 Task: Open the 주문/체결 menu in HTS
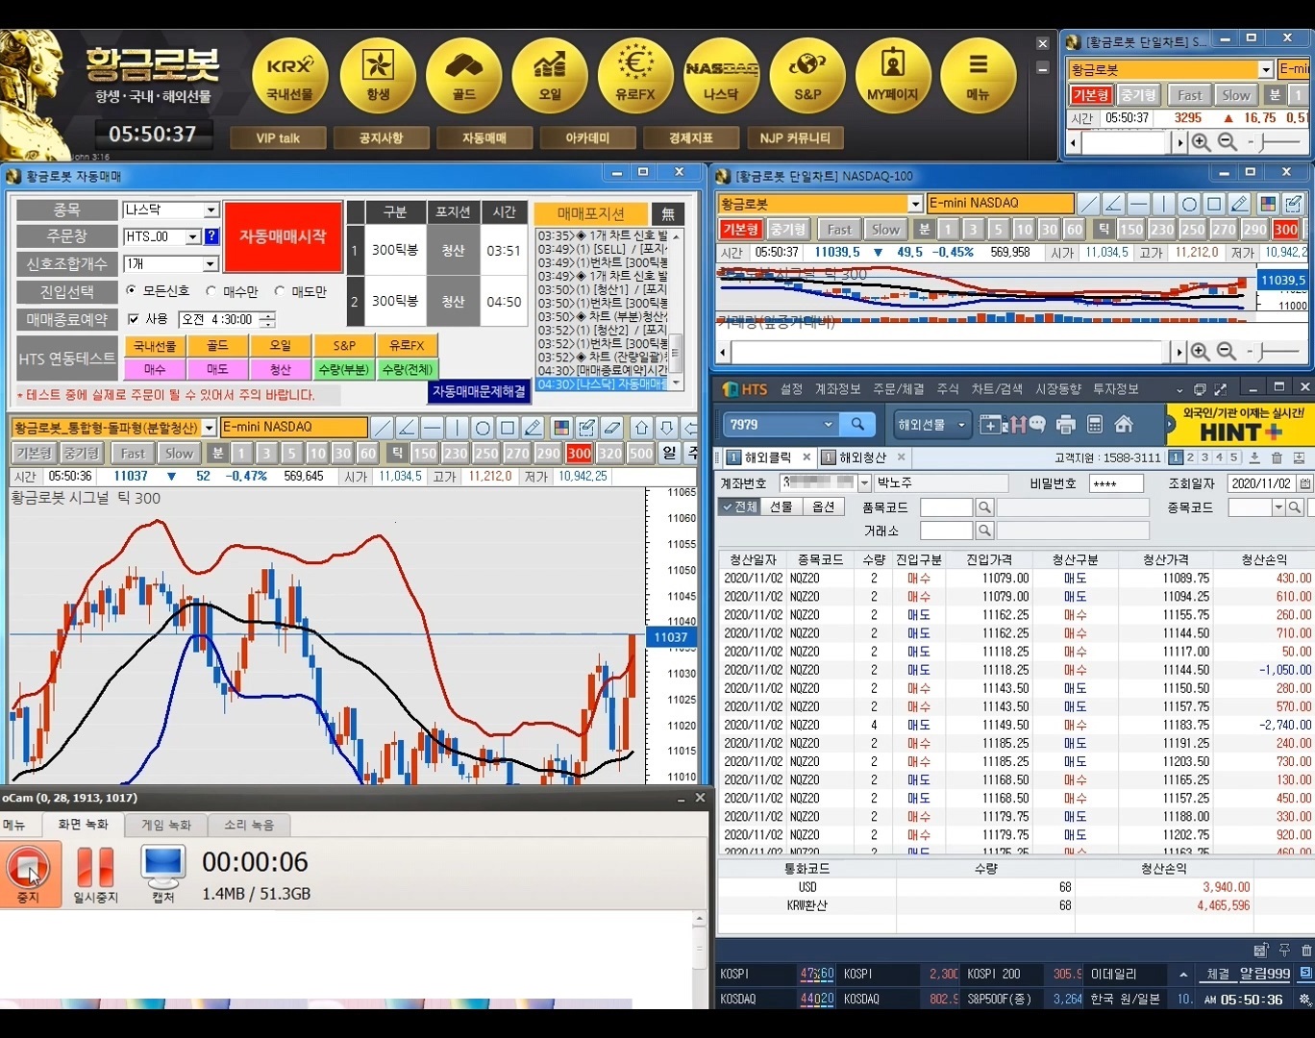[898, 389]
